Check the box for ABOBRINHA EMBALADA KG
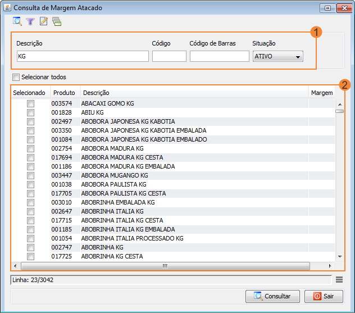355x313 pixels. (30, 202)
